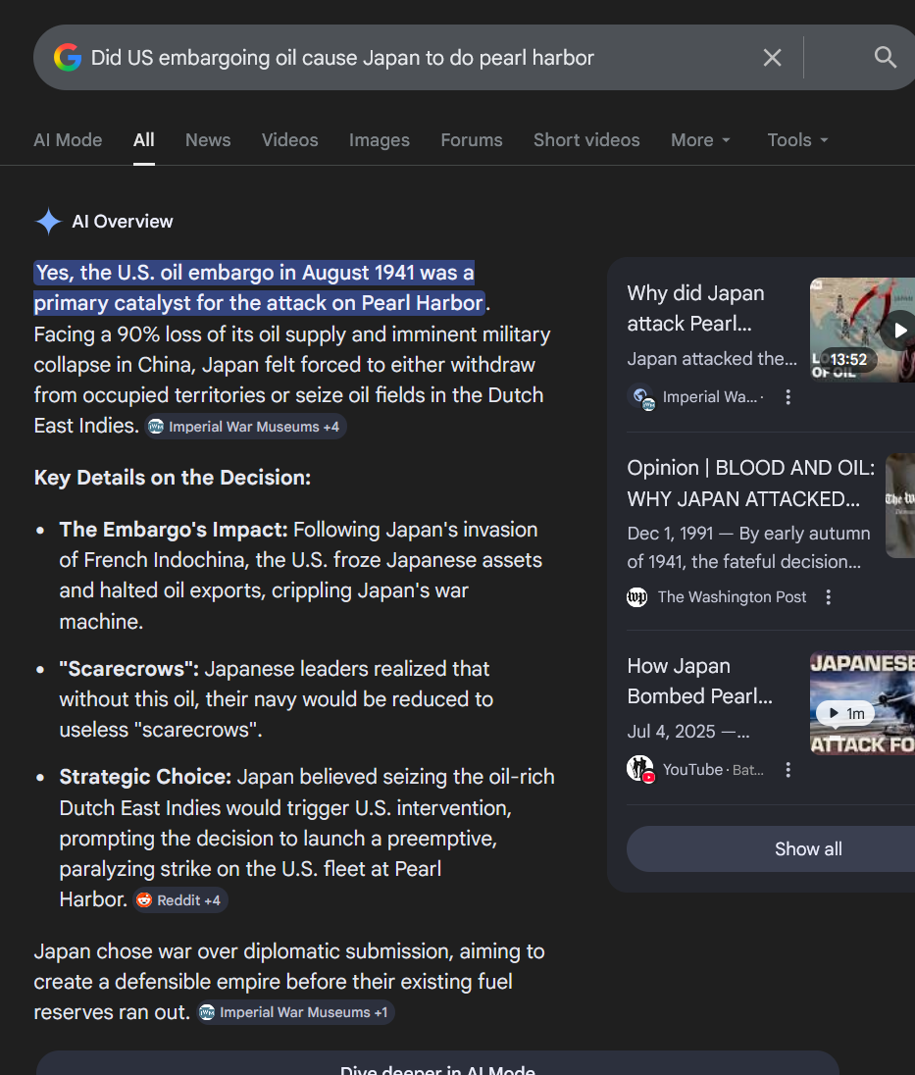This screenshot has height=1075, width=915.
Task: Click 'Dec 1, 1991' article date text
Action: tap(671, 534)
